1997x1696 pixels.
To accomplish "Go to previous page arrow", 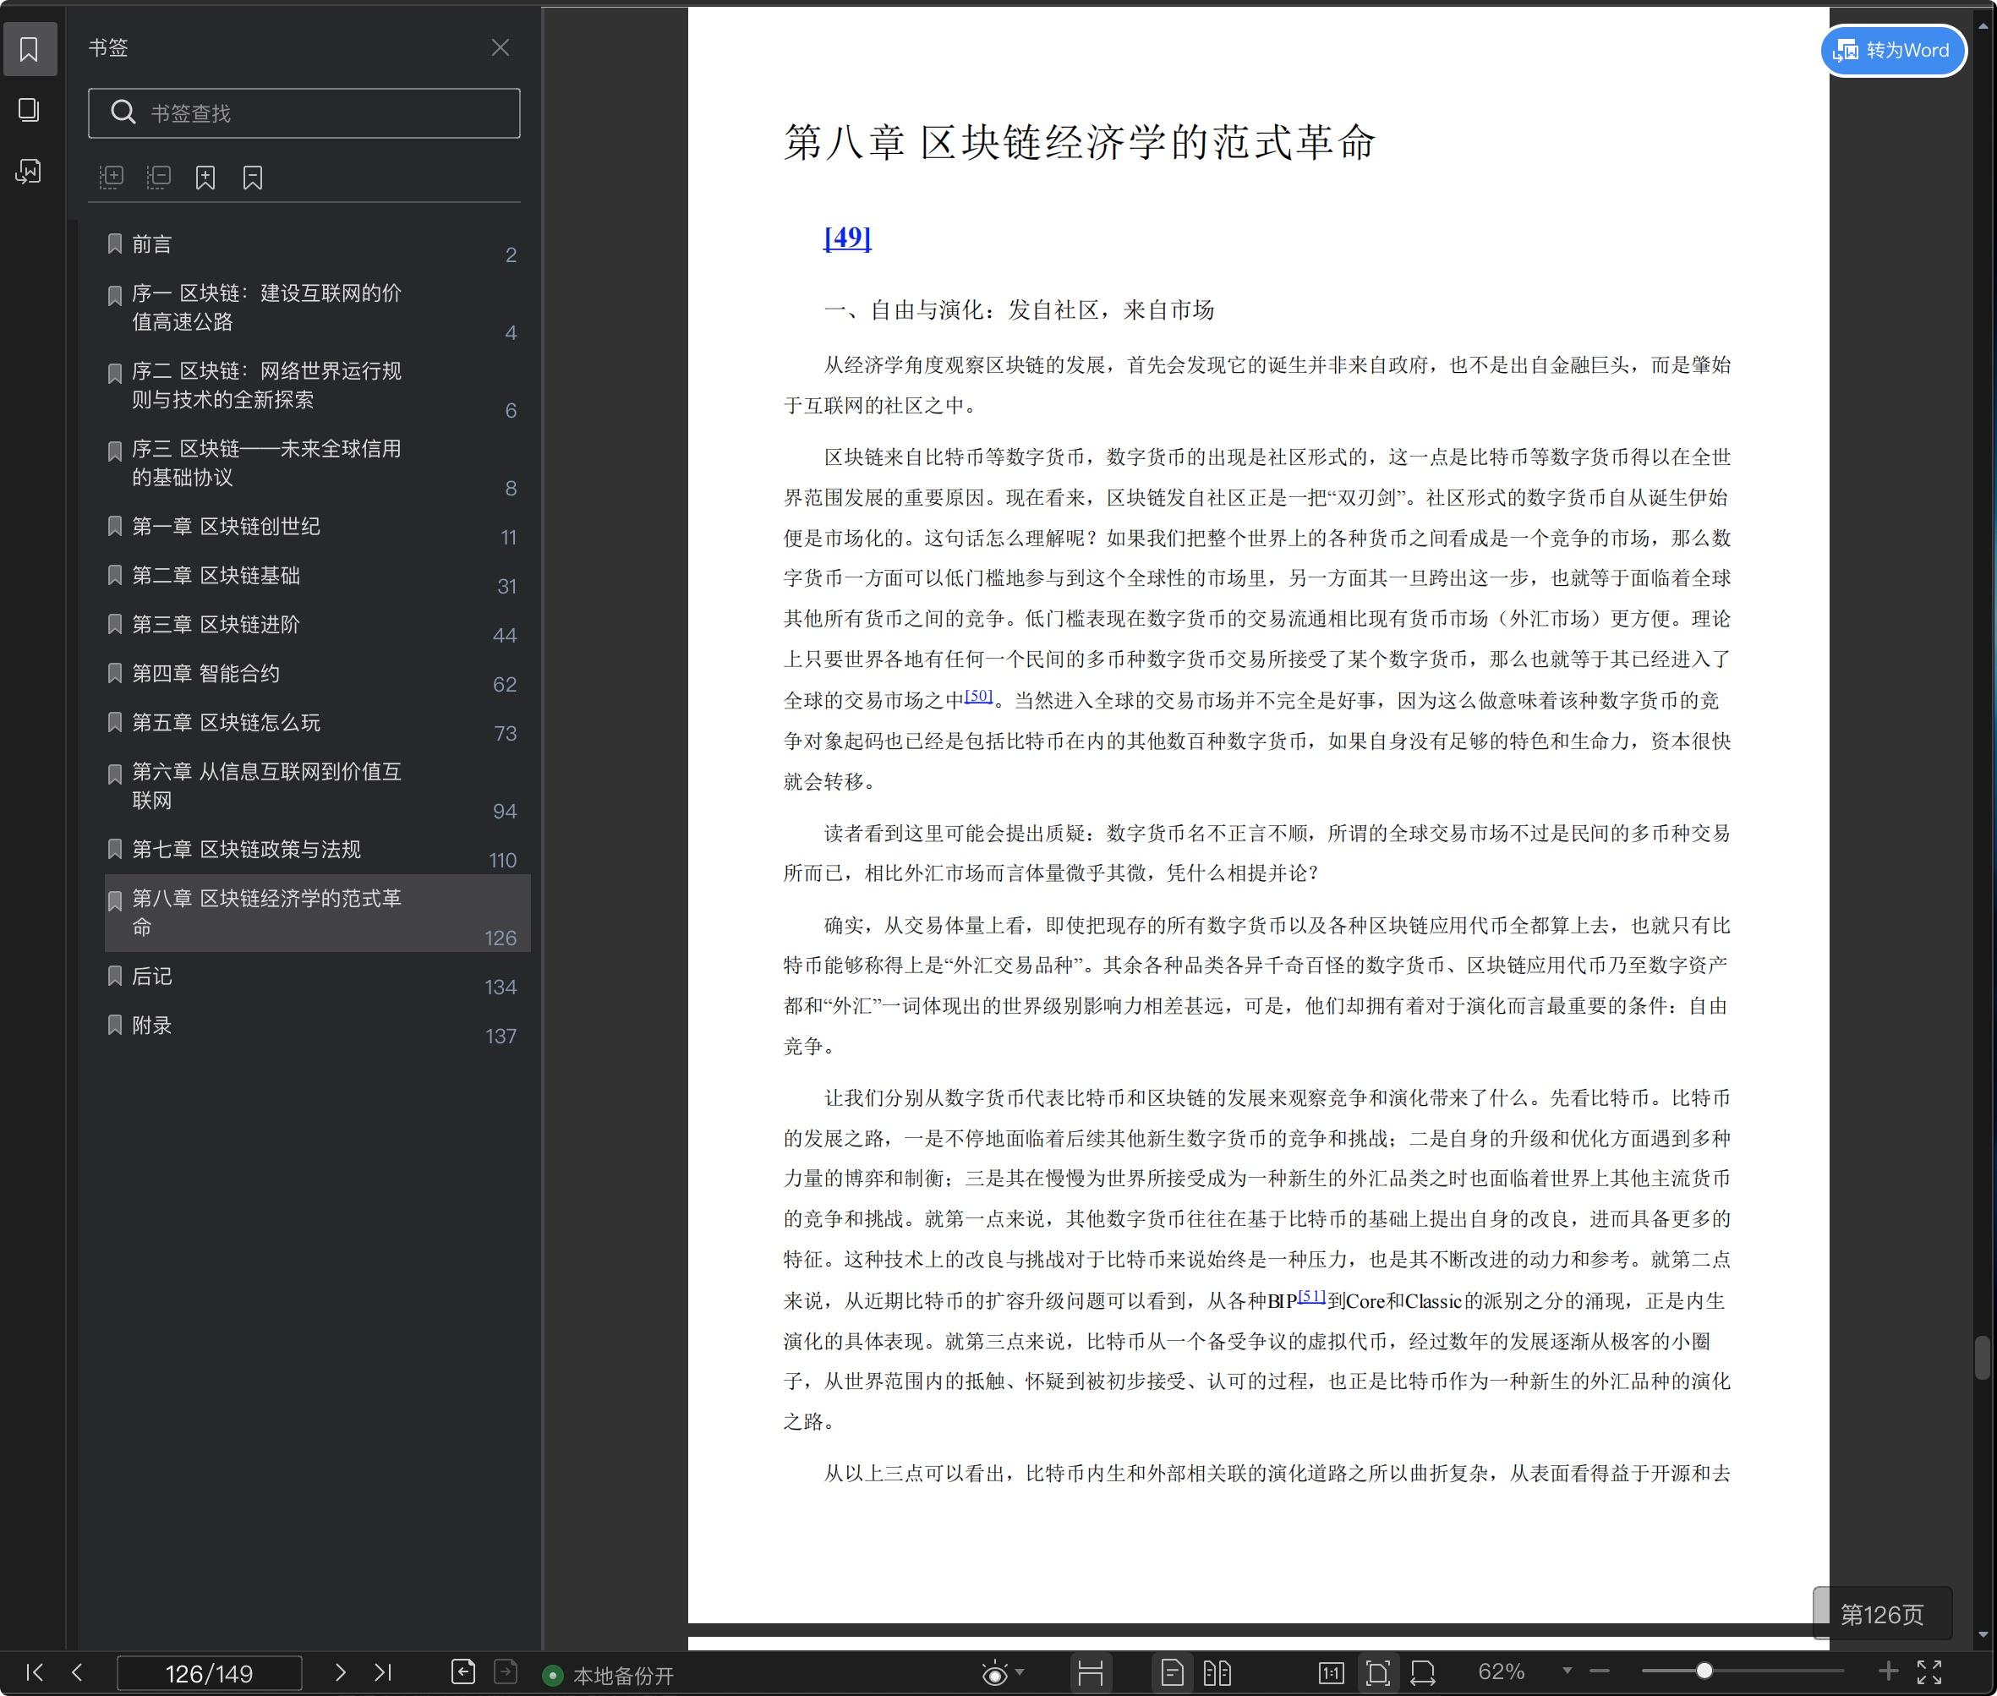I will pos(78,1672).
